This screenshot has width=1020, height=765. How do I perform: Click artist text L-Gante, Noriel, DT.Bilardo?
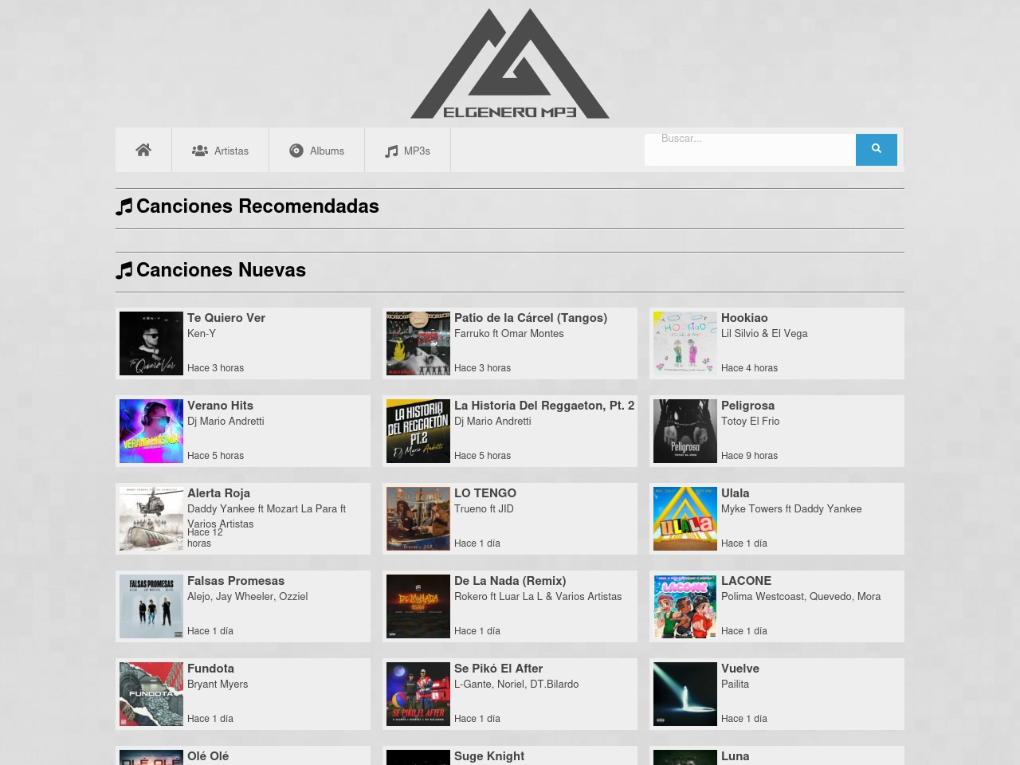click(x=516, y=685)
